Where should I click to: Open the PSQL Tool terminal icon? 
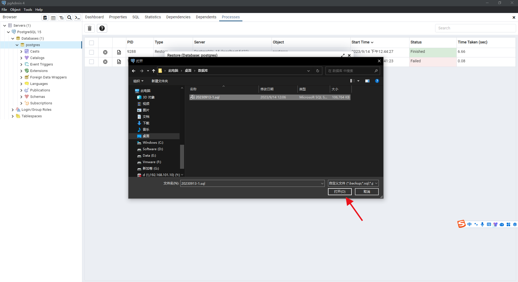(77, 18)
